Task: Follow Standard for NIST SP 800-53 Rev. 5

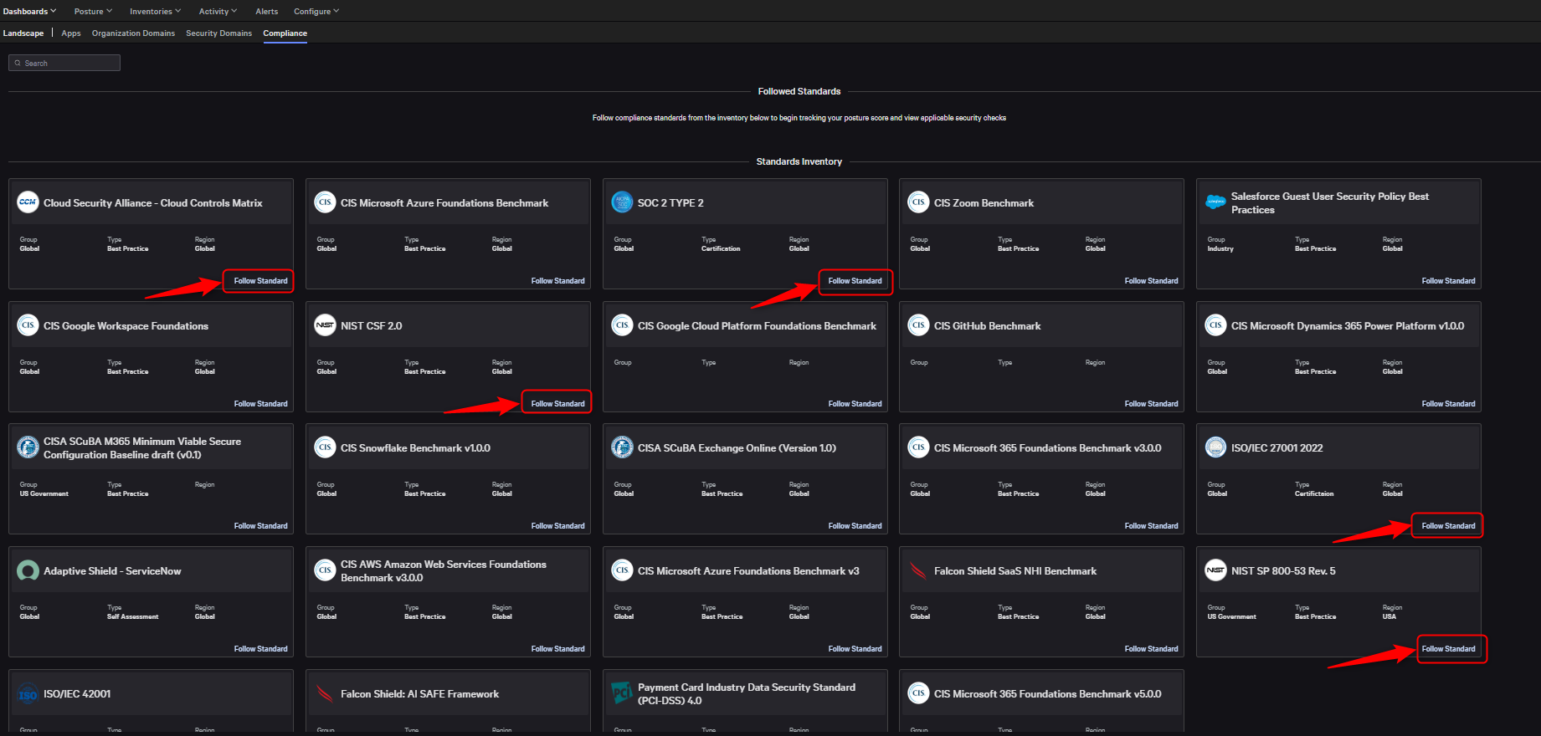Action: point(1448,649)
